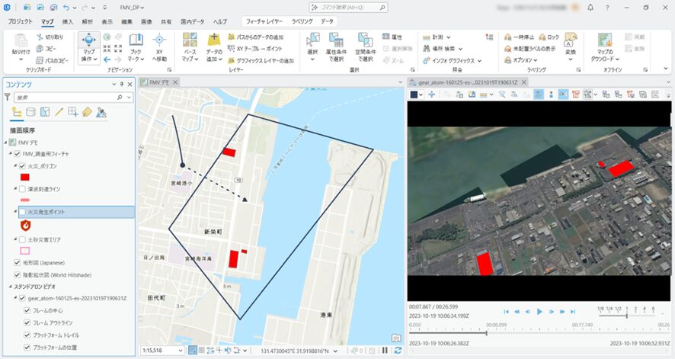
Task: Click the 空間条件で選択 icon
Action: (365, 47)
